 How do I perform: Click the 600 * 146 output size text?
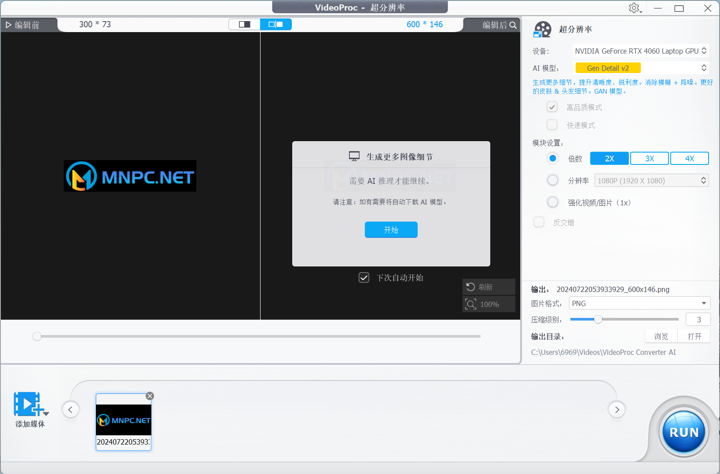tap(425, 25)
